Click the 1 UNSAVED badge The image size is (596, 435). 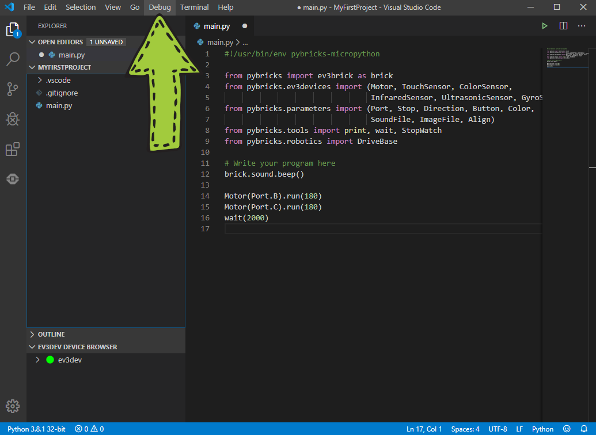click(x=106, y=42)
